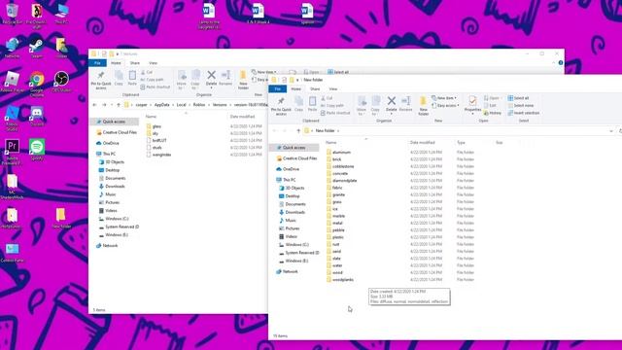Click Rename in the New folder window ribbon
This screenshot has width=622, height=350.
[406, 104]
